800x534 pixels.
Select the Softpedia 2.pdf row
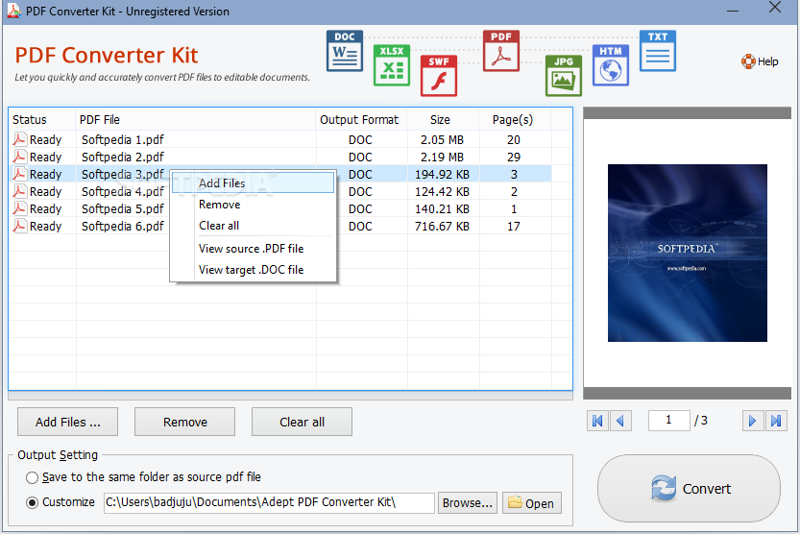click(x=280, y=157)
